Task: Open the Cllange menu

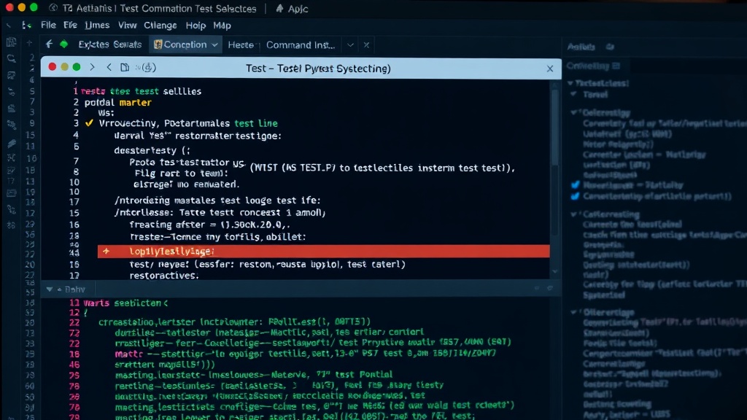Action: (x=160, y=26)
